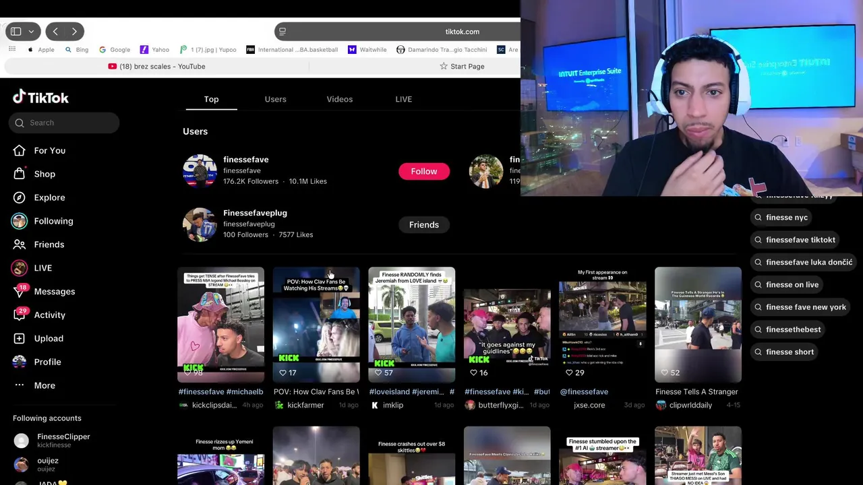This screenshot has width=863, height=485.
Task: Open the Profile avatar icon
Action: pyautogui.click(x=20, y=362)
